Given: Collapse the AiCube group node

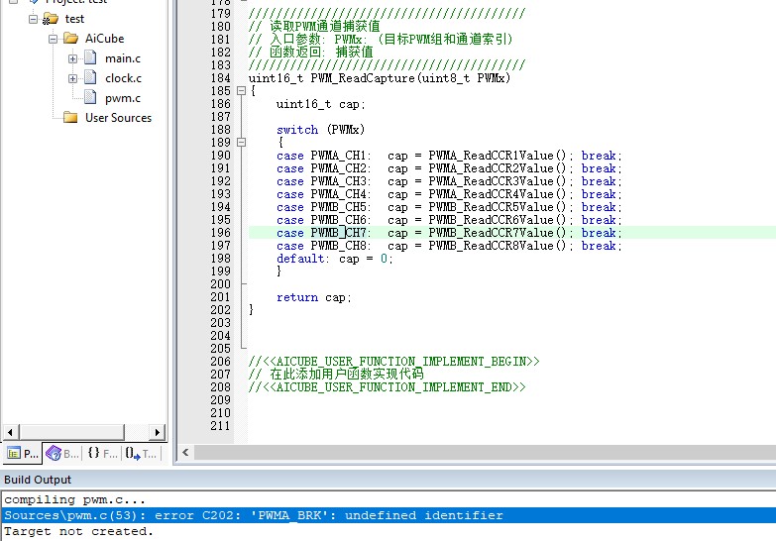Looking at the screenshot, I should click(x=53, y=39).
